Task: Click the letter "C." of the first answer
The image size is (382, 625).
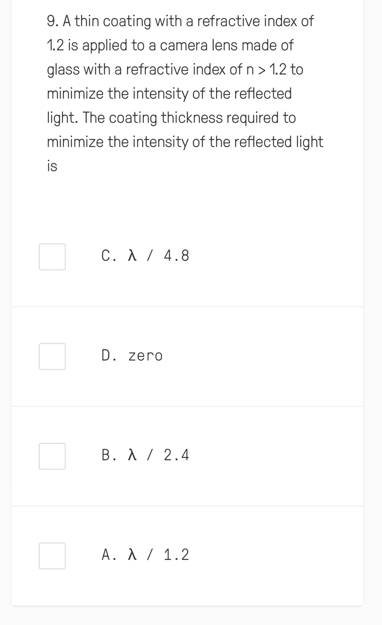Action: pyautogui.click(x=109, y=256)
